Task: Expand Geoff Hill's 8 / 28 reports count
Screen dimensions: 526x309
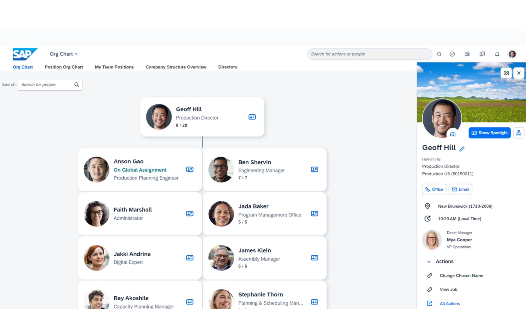Action: [182, 125]
